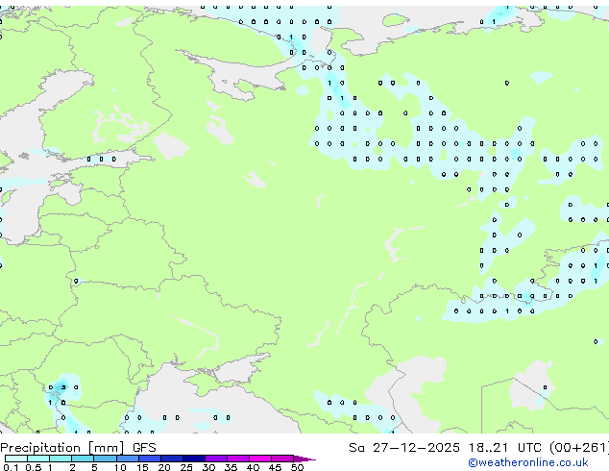Click the over-50 mm arrow at legend end
The image size is (609, 471).
click(x=304, y=459)
